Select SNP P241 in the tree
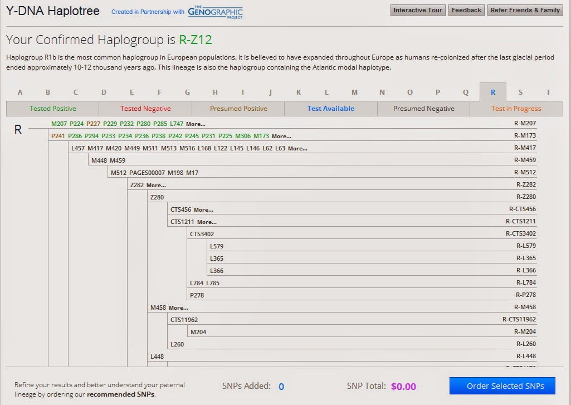This screenshot has height=405, width=571. coord(58,136)
